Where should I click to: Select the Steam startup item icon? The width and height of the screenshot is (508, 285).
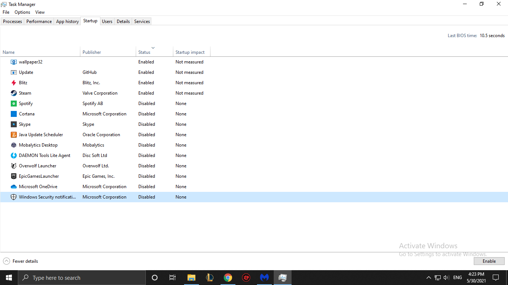13,93
